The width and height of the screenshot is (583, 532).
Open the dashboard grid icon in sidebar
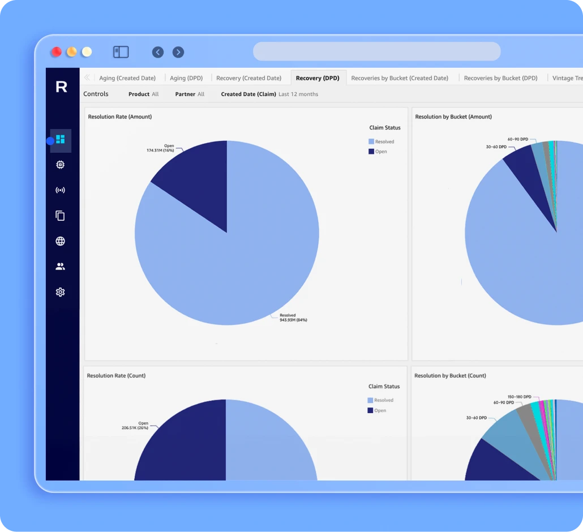(x=61, y=139)
